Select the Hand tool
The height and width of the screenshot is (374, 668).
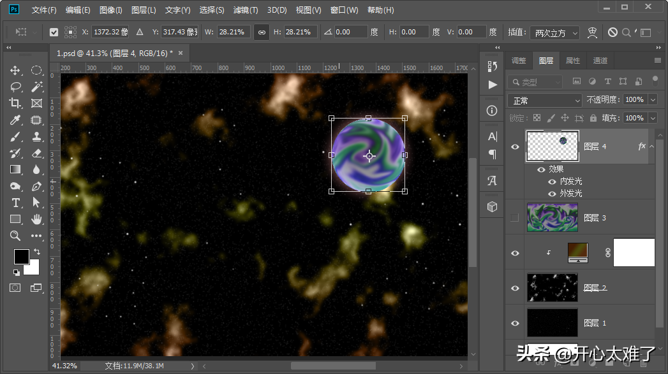[x=36, y=219]
